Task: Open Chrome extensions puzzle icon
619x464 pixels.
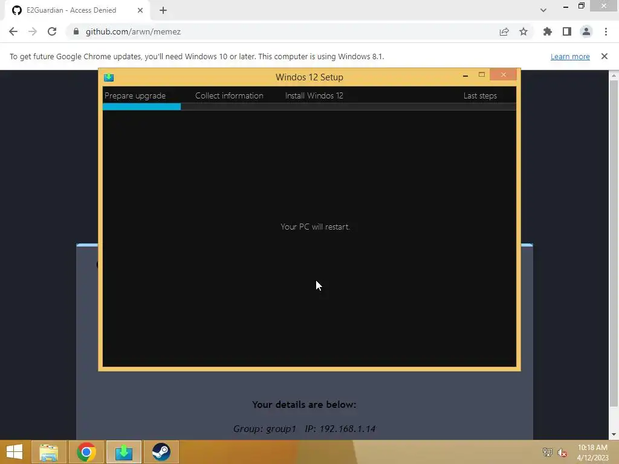Action: tap(548, 31)
